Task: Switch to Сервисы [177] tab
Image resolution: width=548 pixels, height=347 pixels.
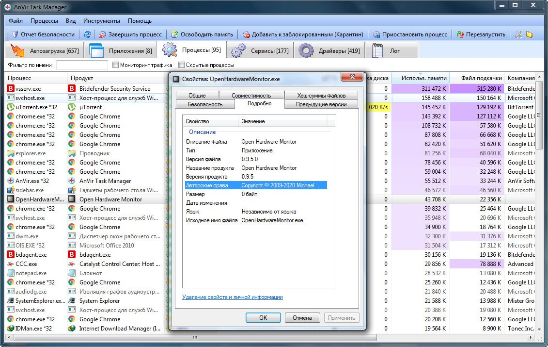Action: 260,50
